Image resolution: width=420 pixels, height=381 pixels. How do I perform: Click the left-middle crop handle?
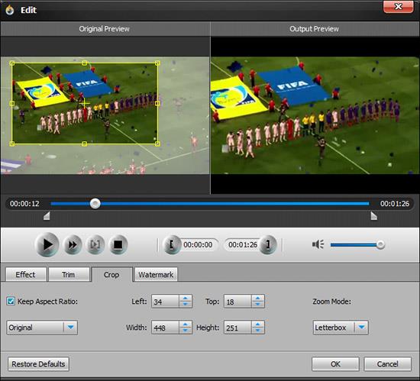[12, 103]
